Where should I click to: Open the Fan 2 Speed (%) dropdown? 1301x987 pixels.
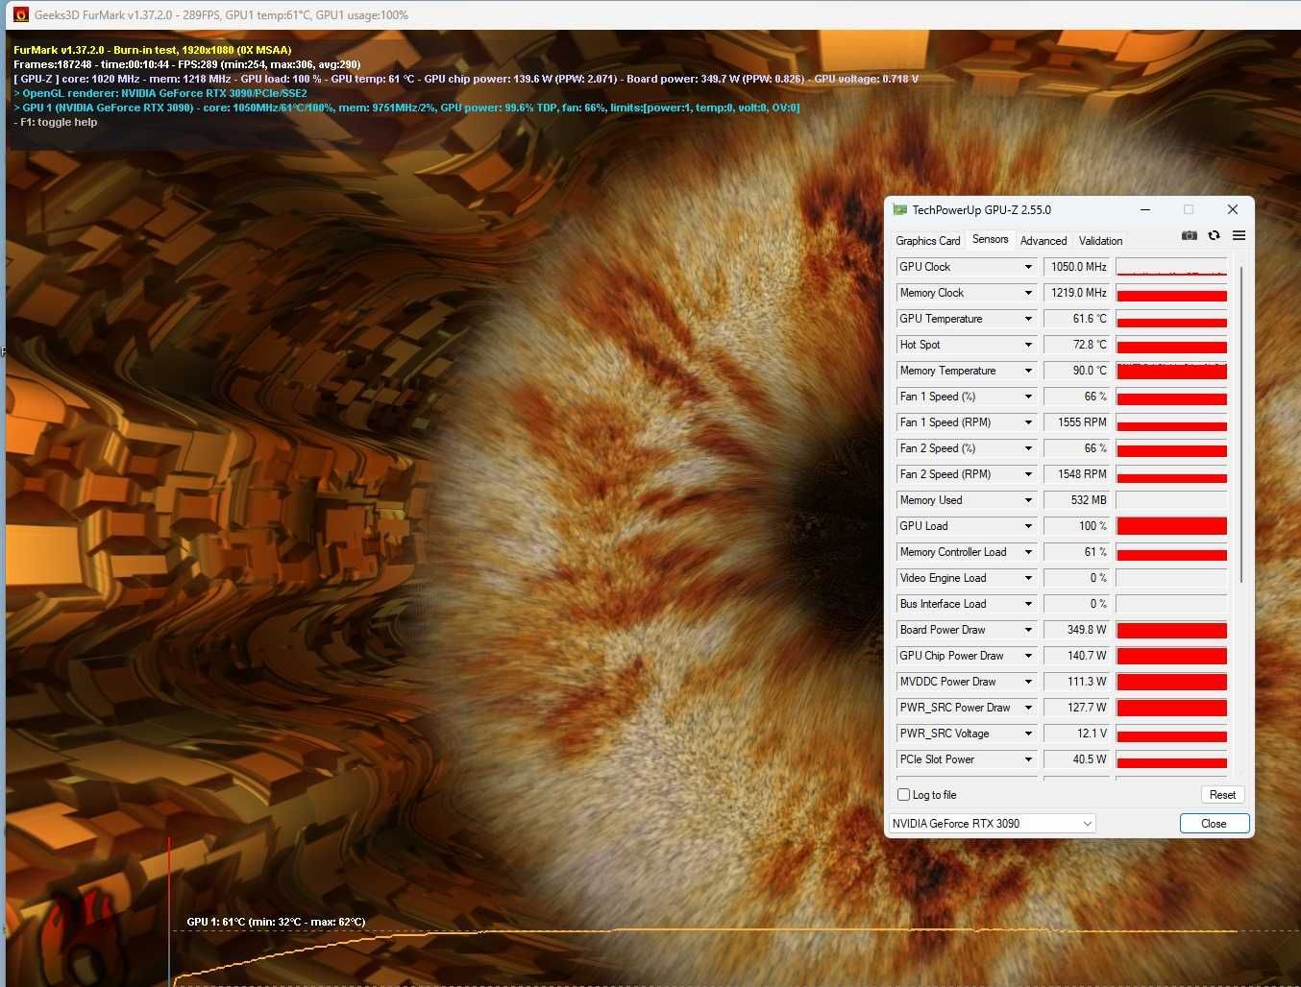pos(1028,448)
